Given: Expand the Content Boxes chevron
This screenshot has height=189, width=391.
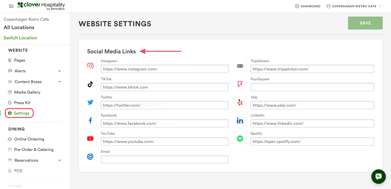Looking at the screenshot, I should [59, 82].
